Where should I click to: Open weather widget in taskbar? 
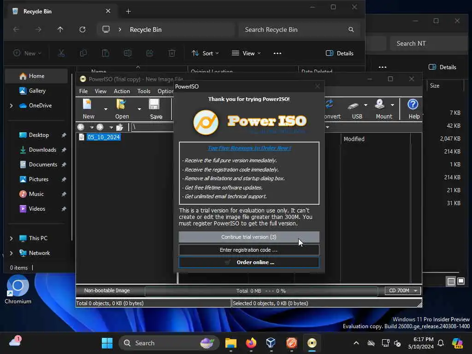point(15,342)
